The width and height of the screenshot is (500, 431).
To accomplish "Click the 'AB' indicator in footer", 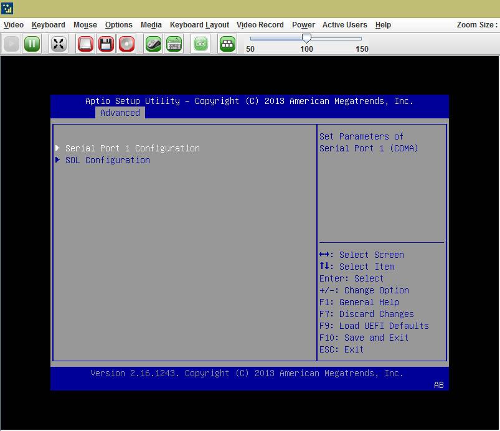I will pos(439,385).
